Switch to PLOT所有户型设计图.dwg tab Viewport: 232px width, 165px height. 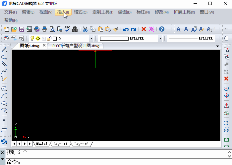[76, 46]
